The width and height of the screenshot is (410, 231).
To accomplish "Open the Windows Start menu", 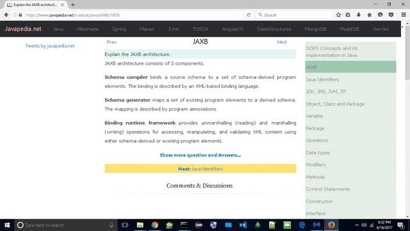I will click(7, 225).
